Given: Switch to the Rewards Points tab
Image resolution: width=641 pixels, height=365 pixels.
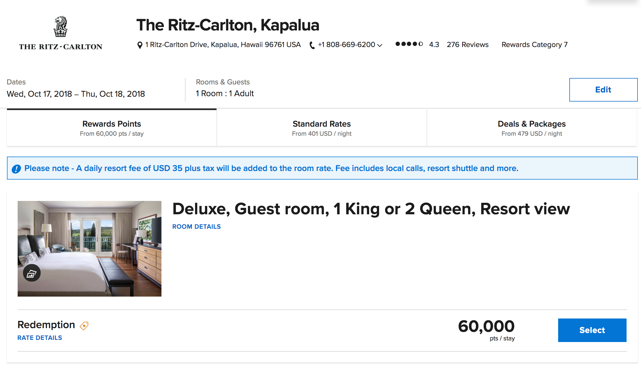Looking at the screenshot, I should [112, 128].
